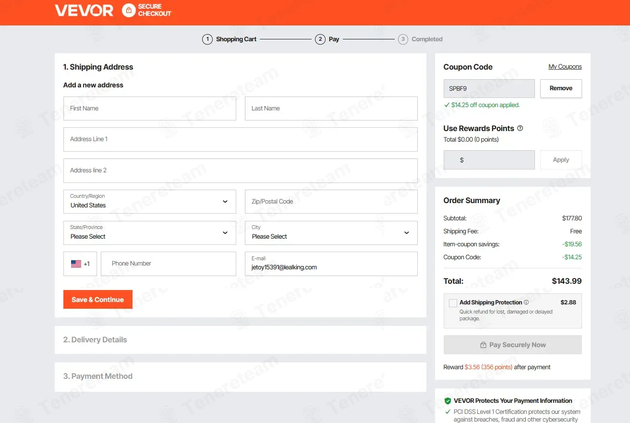Click step 1 circle for Shopping Cart
The height and width of the screenshot is (423, 630).
pos(207,39)
